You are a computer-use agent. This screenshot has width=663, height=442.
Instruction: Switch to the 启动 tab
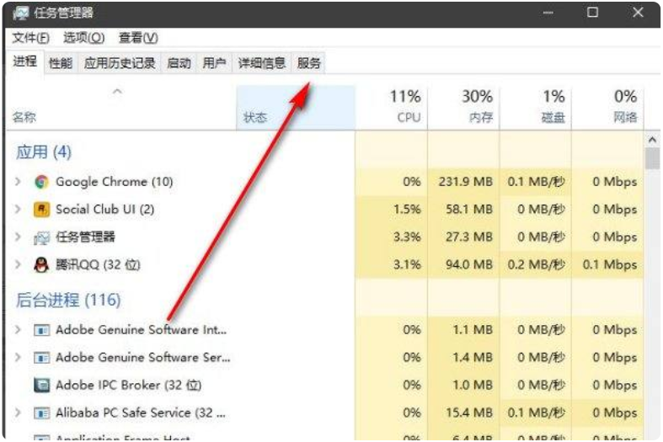pos(179,63)
